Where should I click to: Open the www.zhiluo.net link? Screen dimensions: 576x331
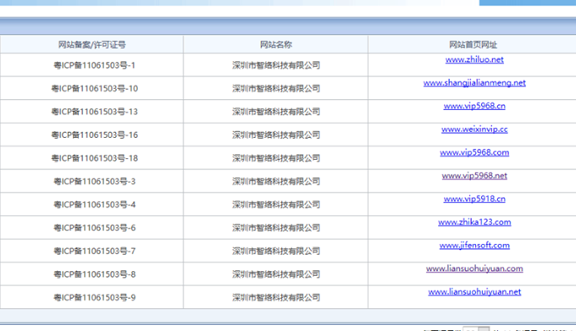coord(474,59)
